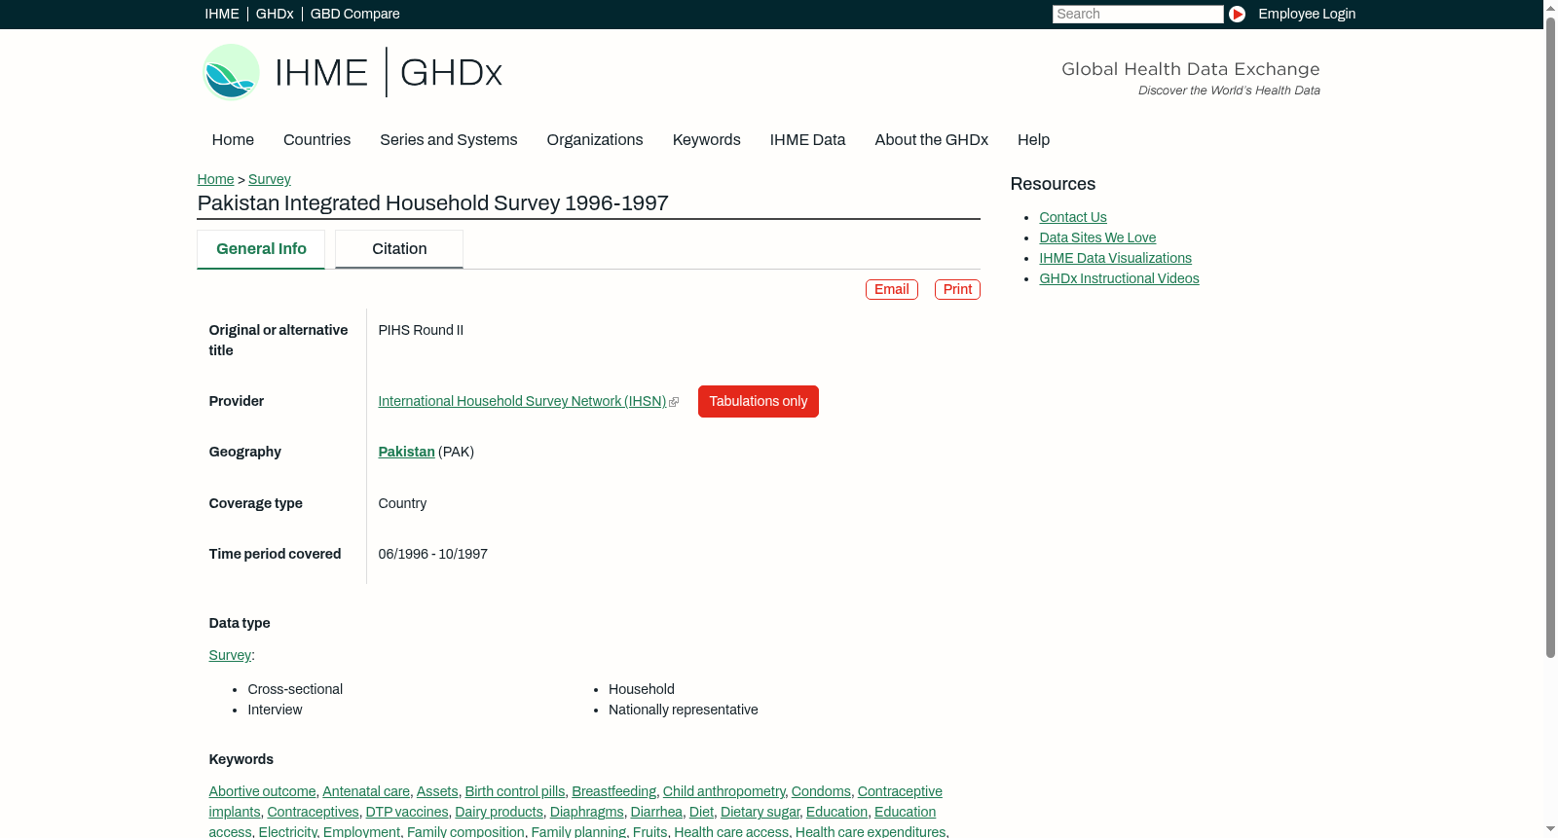Click the Pakistan Integrated Household Survey heading
The width and height of the screenshot is (1558, 838).
(x=432, y=203)
